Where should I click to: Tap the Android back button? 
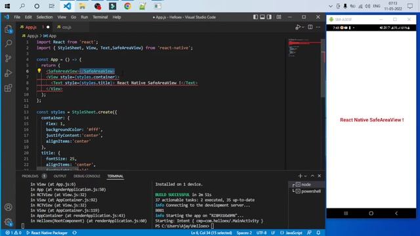pos(396,213)
